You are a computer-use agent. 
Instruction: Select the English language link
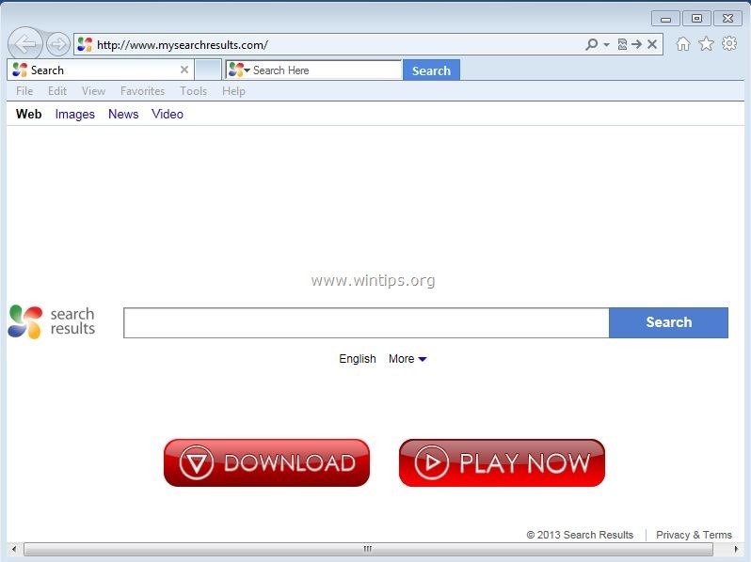pos(358,359)
